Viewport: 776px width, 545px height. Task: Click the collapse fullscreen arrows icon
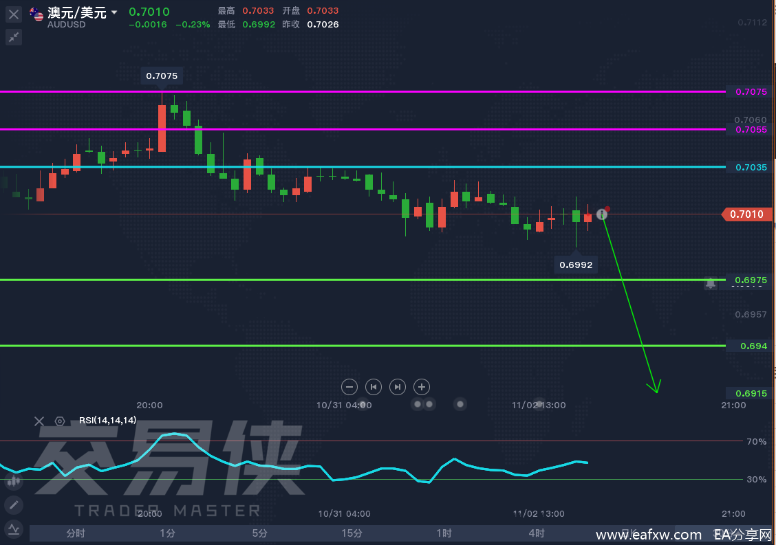point(13,37)
